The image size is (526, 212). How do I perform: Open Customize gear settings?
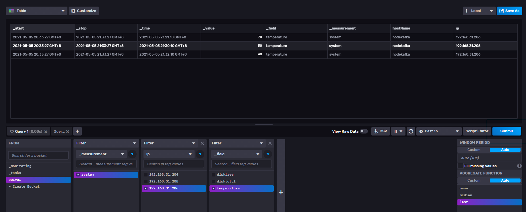click(84, 11)
